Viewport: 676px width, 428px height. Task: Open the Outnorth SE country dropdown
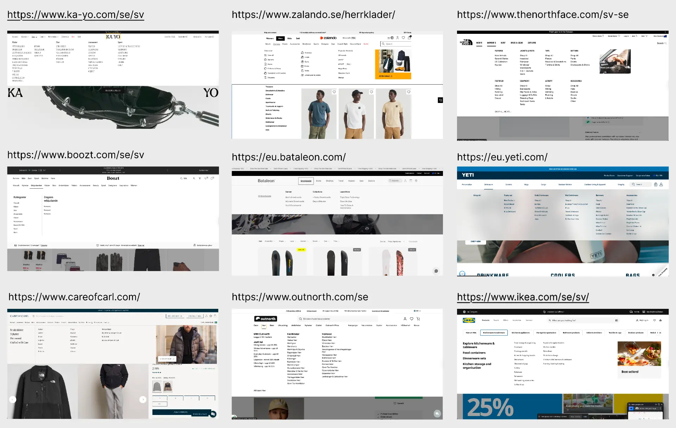(x=417, y=311)
